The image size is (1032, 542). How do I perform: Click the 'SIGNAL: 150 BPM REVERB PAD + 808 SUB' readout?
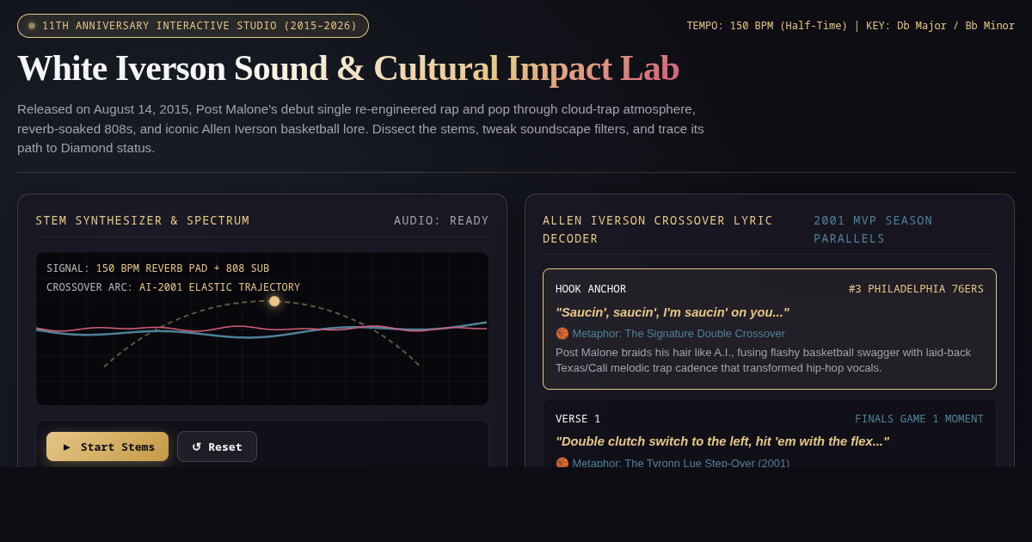click(x=157, y=268)
